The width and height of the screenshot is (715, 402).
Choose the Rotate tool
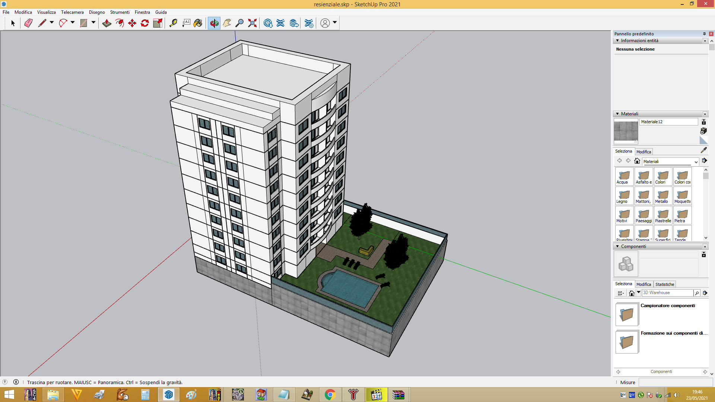click(x=145, y=23)
